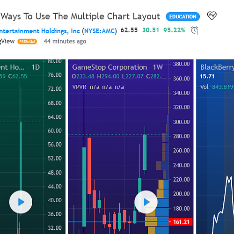Click the VPVR indicator label
The width and height of the screenshot is (234, 234).
click(x=79, y=87)
